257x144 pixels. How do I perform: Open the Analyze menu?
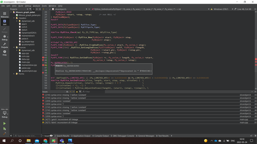37,6
